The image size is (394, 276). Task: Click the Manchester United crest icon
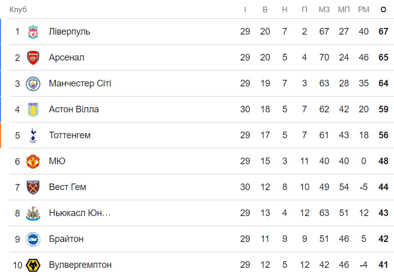(x=33, y=161)
